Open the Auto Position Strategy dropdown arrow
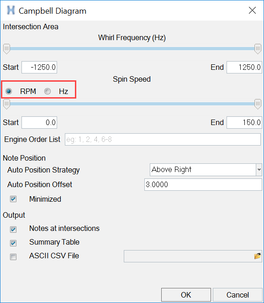The width and height of the screenshot is (264, 303). (x=259, y=170)
